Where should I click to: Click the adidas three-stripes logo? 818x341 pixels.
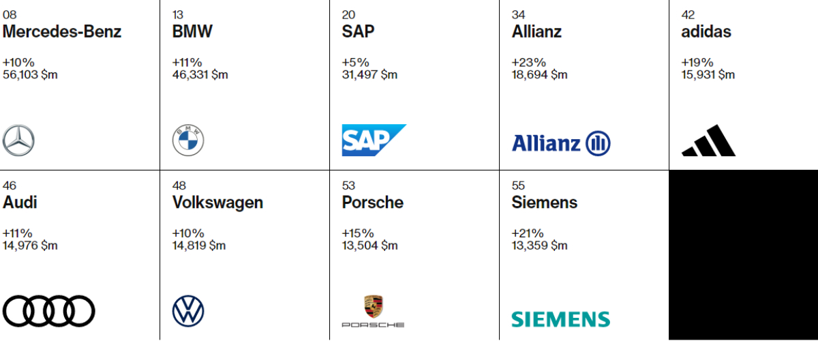click(x=708, y=141)
